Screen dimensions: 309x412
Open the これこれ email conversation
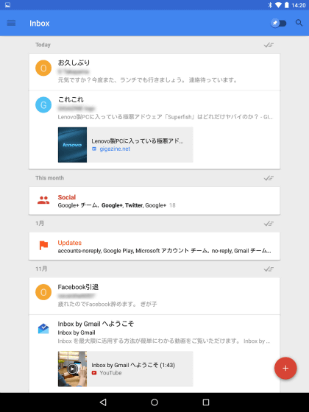pyautogui.click(x=154, y=108)
